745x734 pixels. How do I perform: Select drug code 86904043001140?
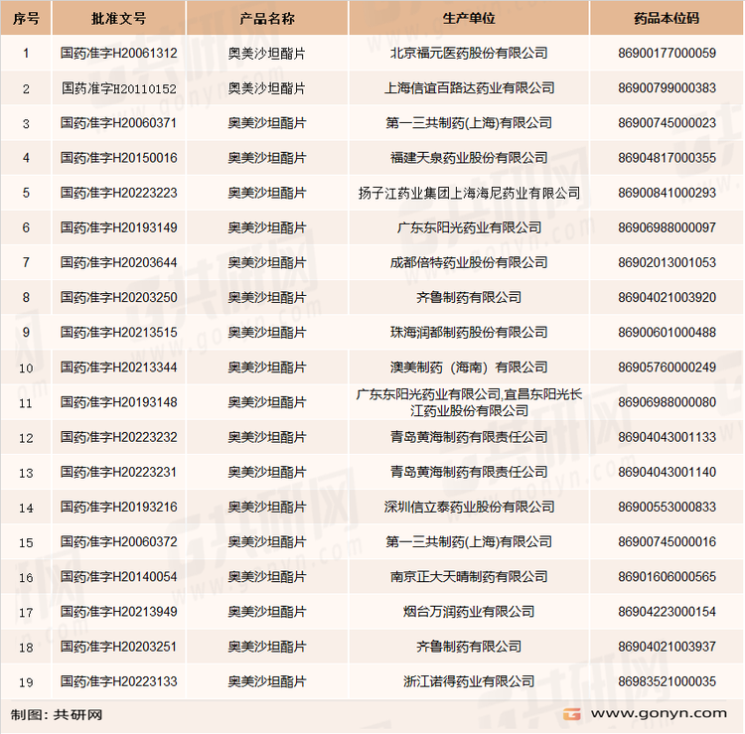(x=667, y=472)
